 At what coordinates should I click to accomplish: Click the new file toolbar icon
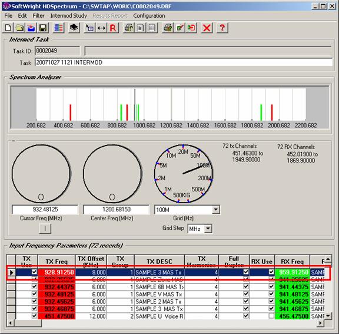point(8,28)
